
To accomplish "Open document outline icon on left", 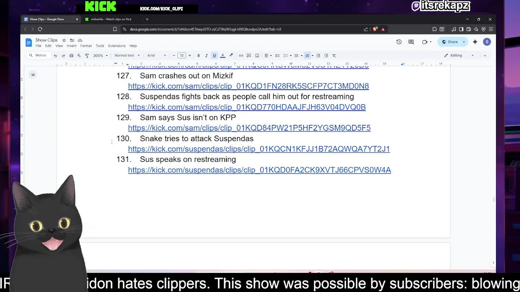I will 33,75.
